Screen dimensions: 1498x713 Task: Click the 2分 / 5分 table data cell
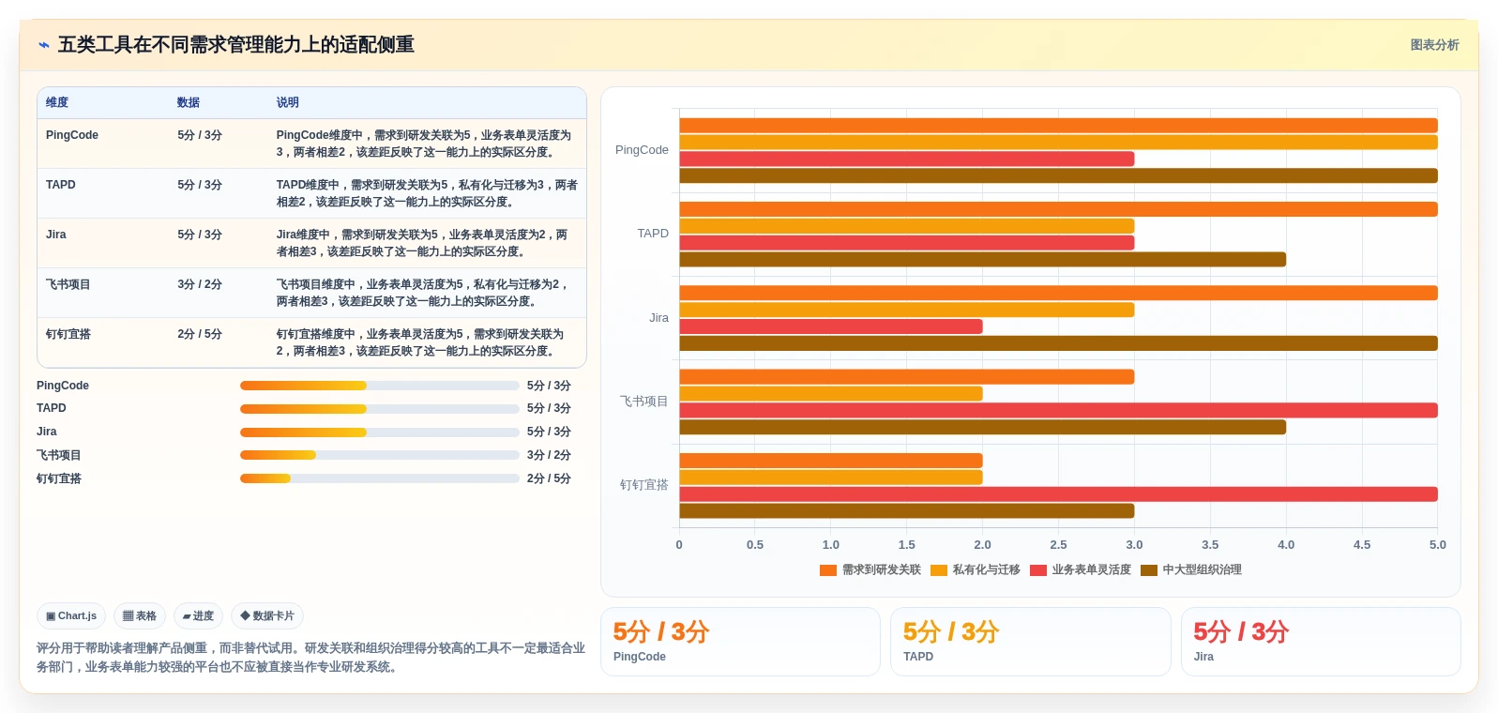click(200, 334)
